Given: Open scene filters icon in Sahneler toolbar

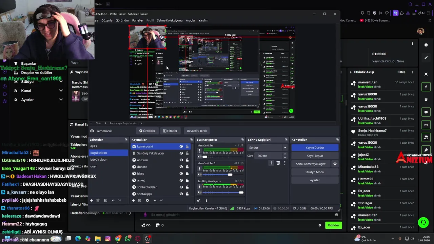Looking at the screenshot, I should [x=105, y=200].
